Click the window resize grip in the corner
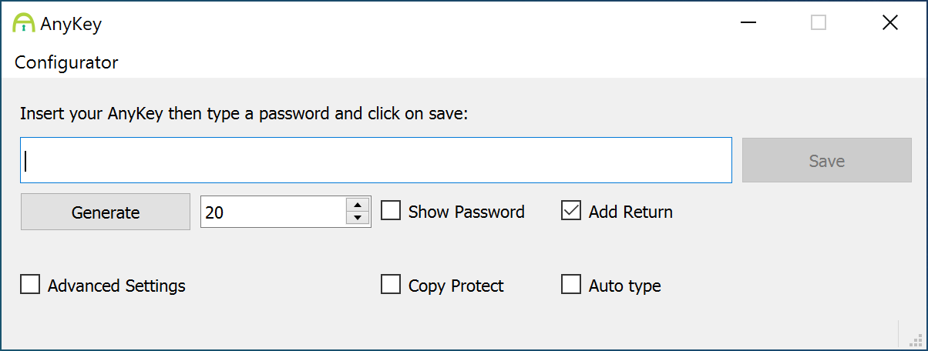 [916, 339]
